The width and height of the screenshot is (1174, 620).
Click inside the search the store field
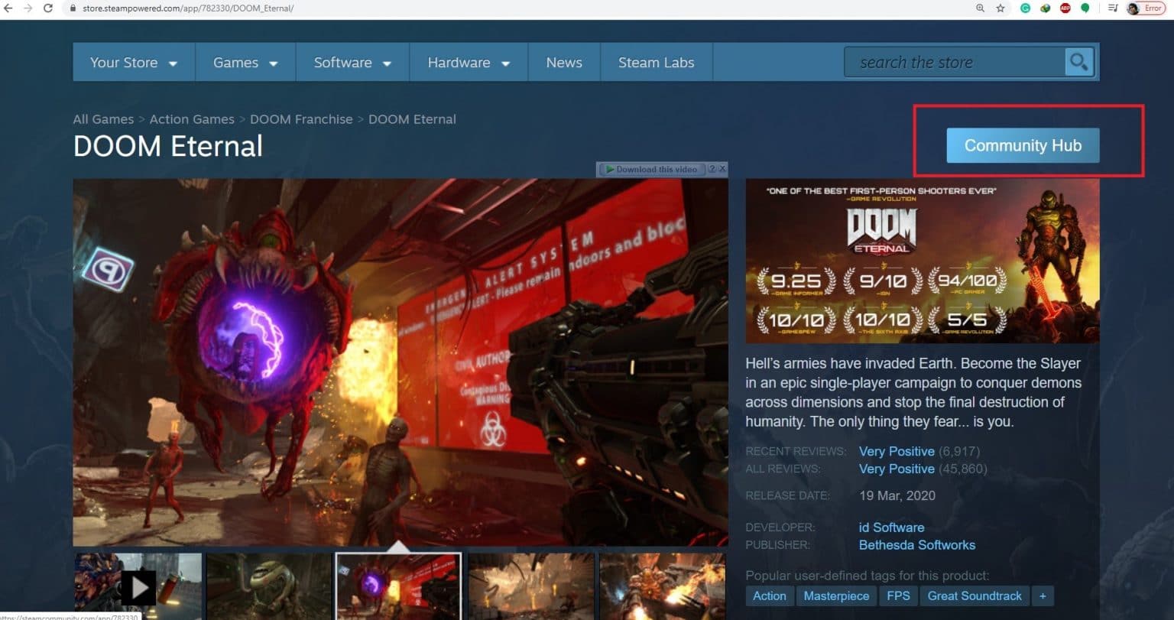pos(955,62)
